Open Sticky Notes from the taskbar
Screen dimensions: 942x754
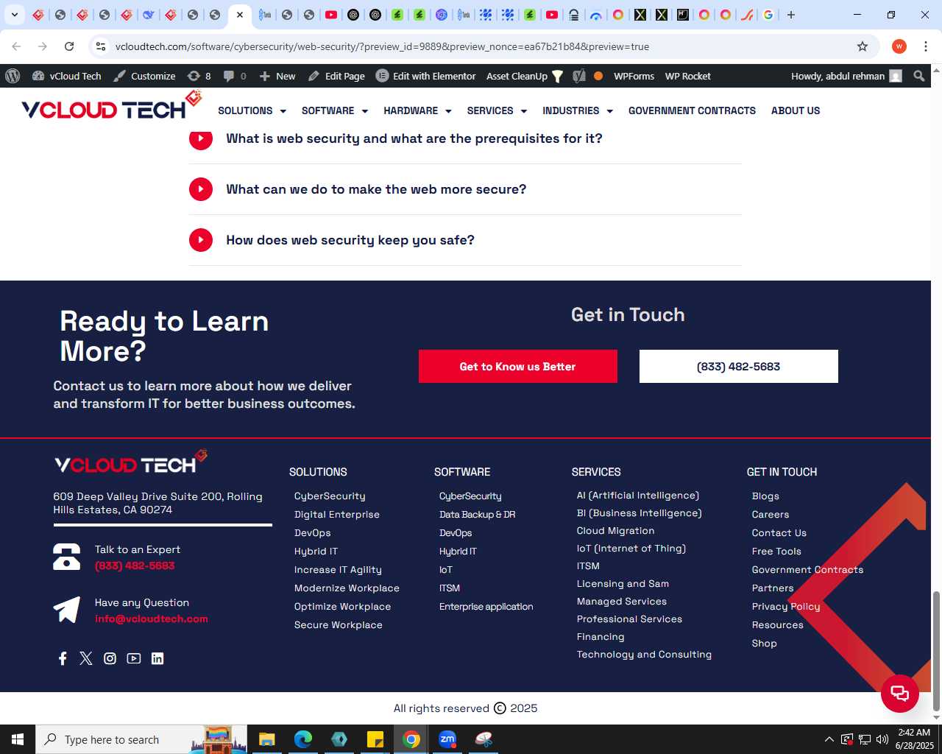pyautogui.click(x=375, y=739)
